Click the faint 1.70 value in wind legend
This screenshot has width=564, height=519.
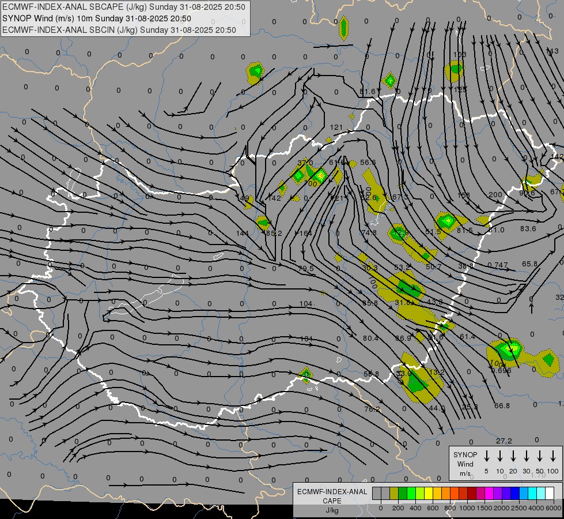tap(538, 475)
